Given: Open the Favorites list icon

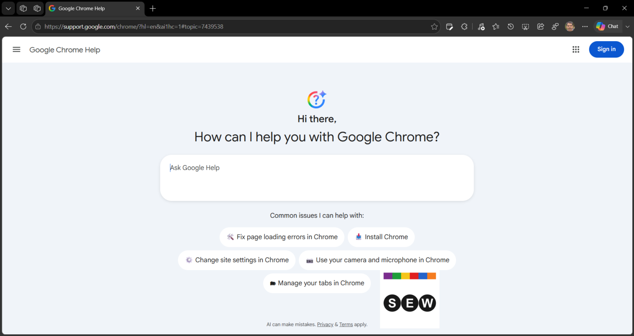Looking at the screenshot, I should click(496, 26).
